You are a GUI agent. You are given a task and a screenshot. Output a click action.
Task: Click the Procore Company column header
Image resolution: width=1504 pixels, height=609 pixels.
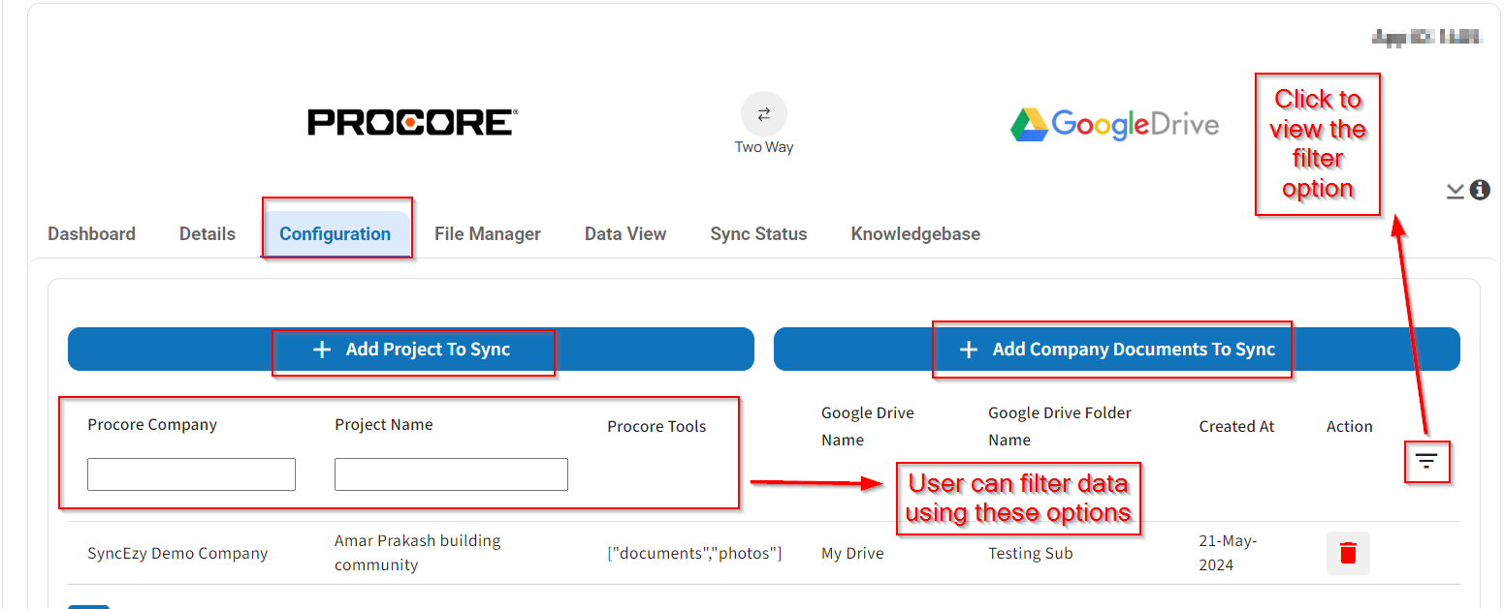(x=152, y=424)
